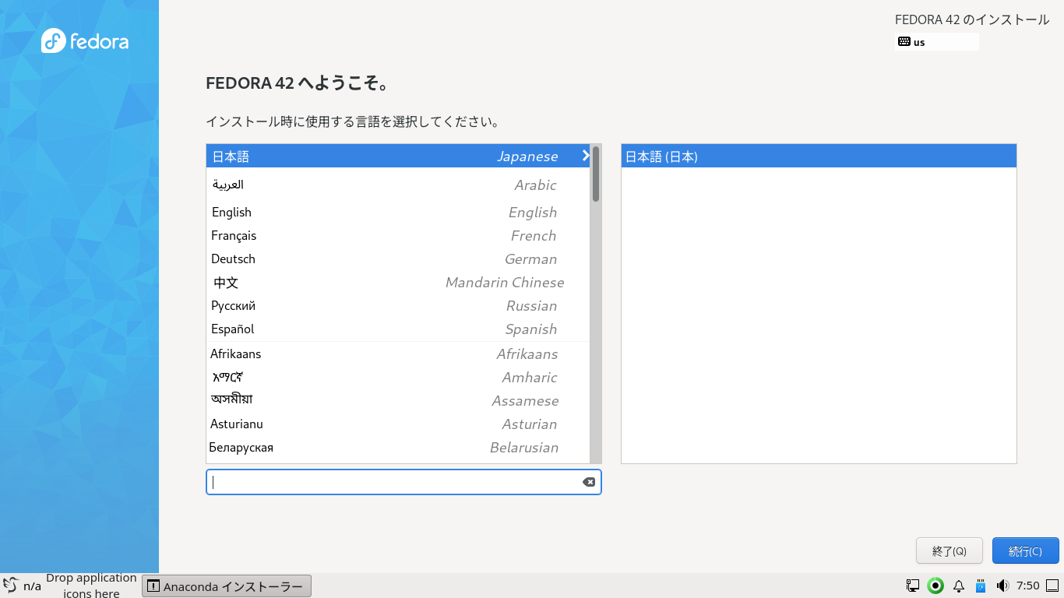Screen dimensions: 1064x598
Task: Select Беларуская Belarusian language
Action: point(398,447)
